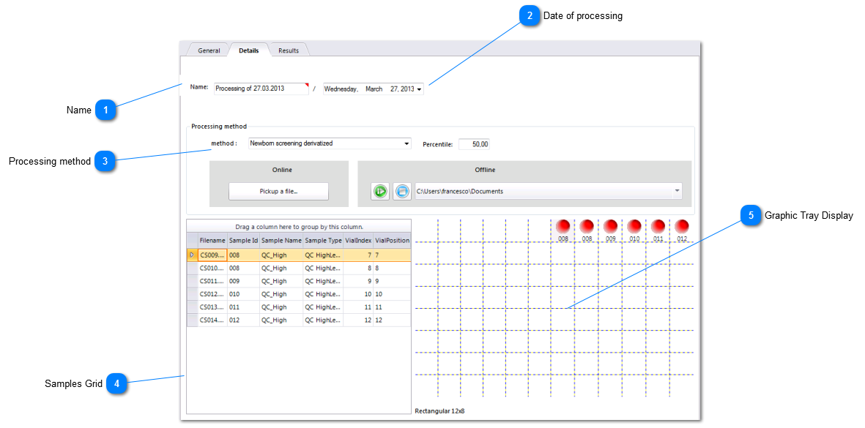
Task: Select the CS014 filename cell
Action: pos(213,320)
